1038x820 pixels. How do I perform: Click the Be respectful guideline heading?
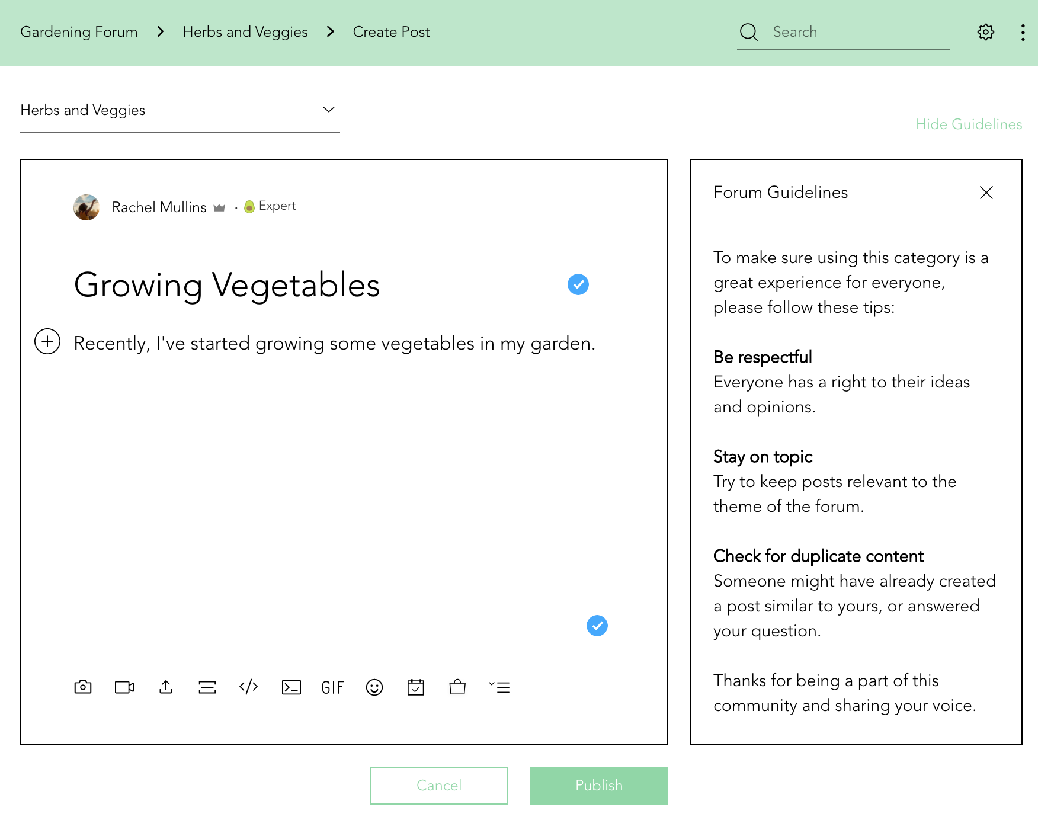point(763,357)
